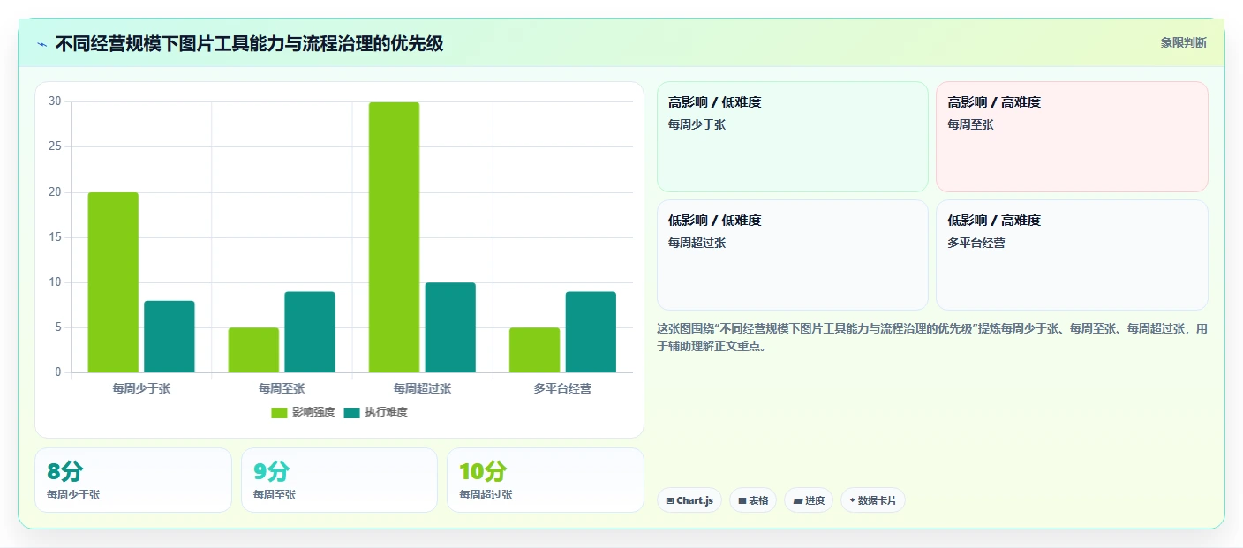Click the 进度 tag chip

809,500
